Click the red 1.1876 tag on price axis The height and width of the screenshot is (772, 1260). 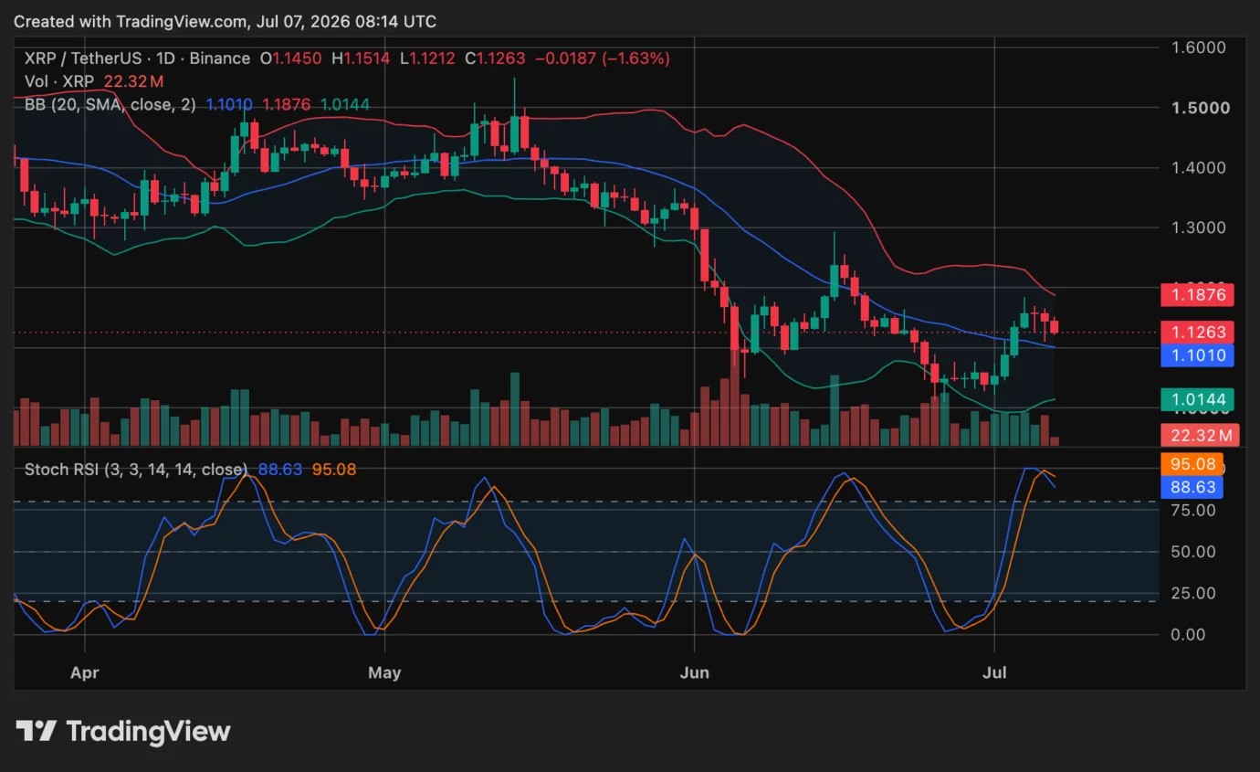1197,295
